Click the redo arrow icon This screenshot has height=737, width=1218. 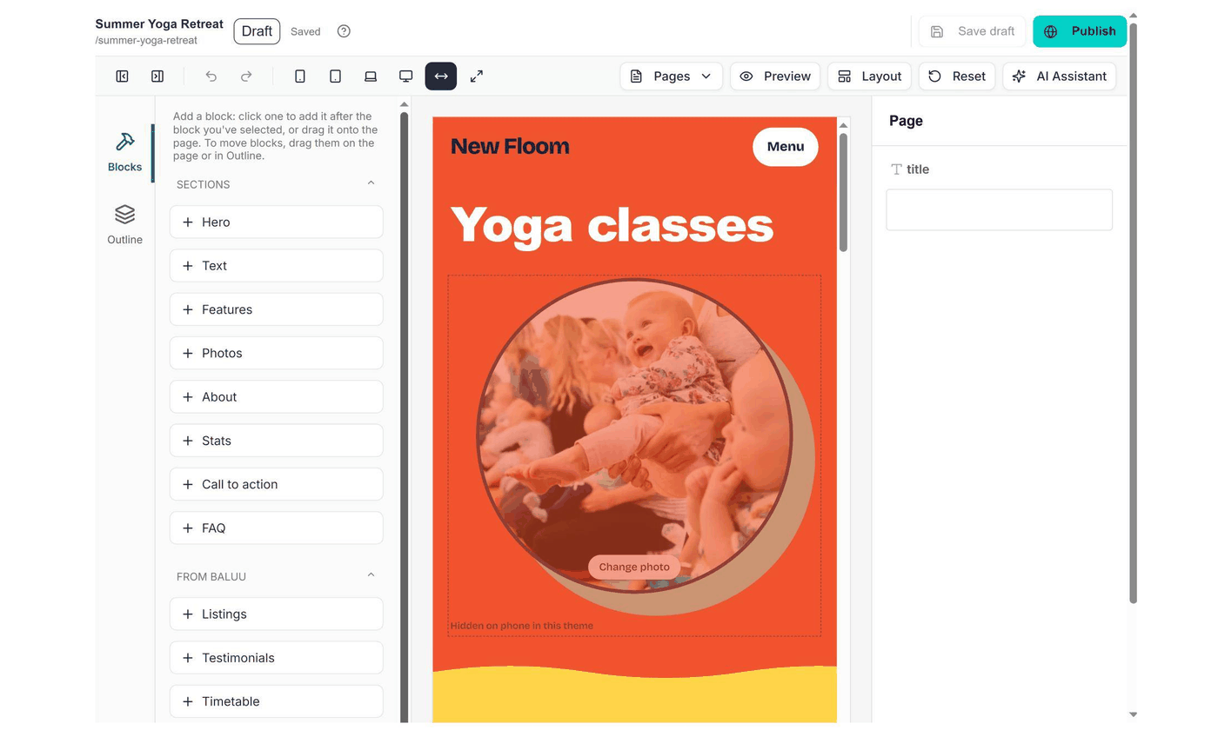(x=246, y=76)
